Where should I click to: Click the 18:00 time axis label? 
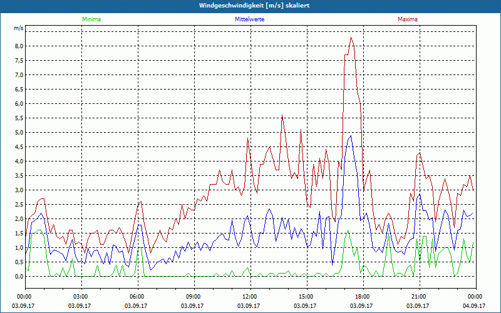[362, 297]
